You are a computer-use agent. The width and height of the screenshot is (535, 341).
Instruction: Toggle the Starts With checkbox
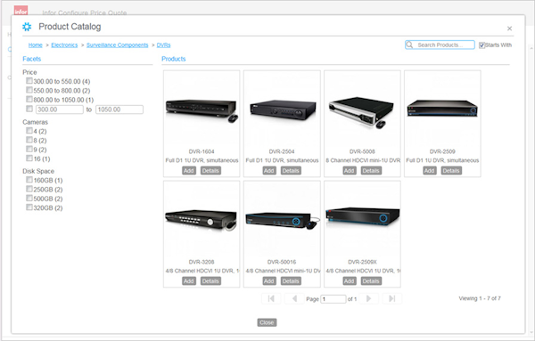point(481,45)
